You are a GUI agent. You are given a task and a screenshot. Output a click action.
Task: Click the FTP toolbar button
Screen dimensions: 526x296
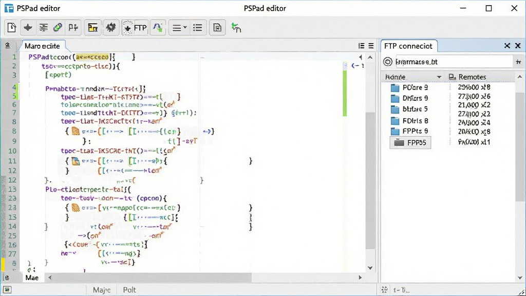pos(135,28)
